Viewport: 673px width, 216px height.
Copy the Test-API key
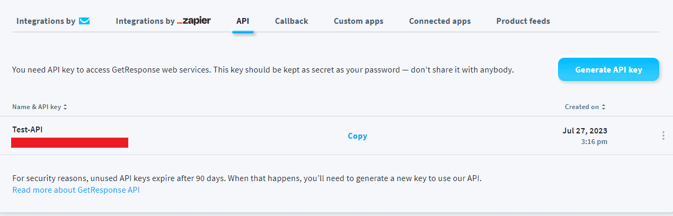pos(357,136)
